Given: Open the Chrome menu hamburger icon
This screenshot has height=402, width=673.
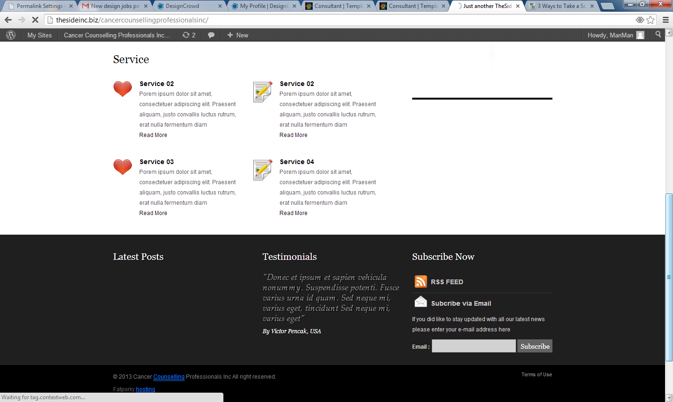Looking at the screenshot, I should point(666,20).
